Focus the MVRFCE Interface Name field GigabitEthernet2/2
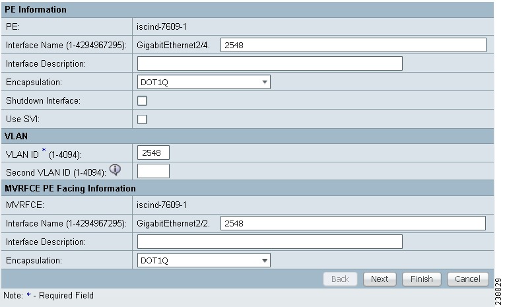Screen dimensions: 505x307 click(353, 223)
